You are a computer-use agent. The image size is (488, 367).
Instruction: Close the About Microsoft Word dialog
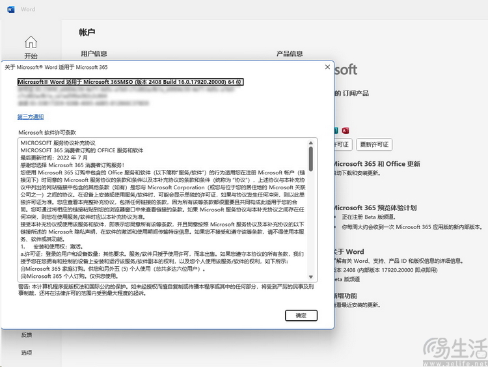click(327, 67)
